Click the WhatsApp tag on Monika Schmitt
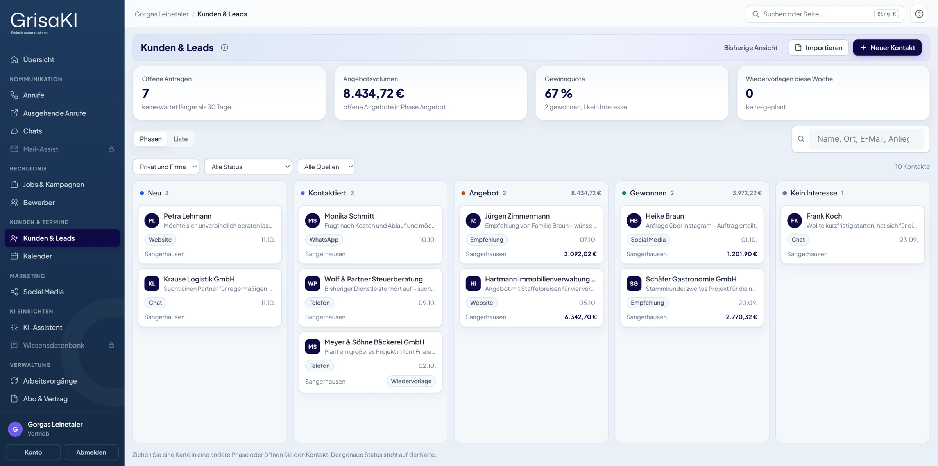Screen dimensions: 938x466 click(x=324, y=240)
